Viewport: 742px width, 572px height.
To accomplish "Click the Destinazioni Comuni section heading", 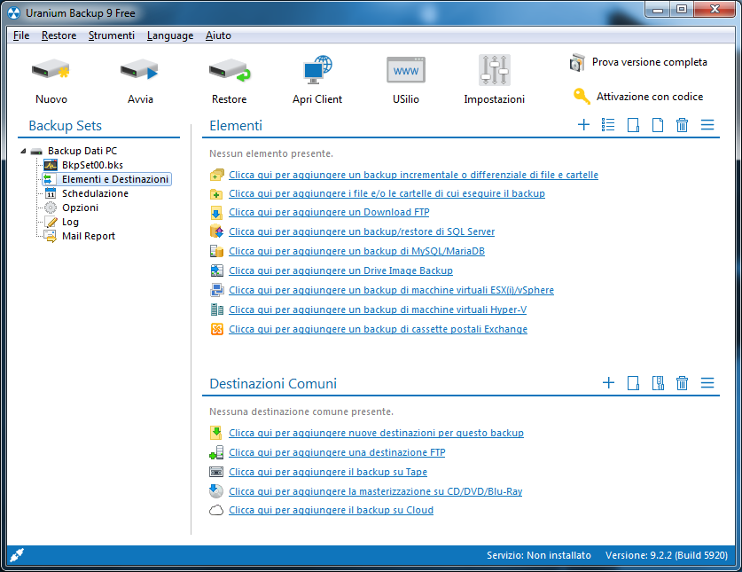I will 273,383.
